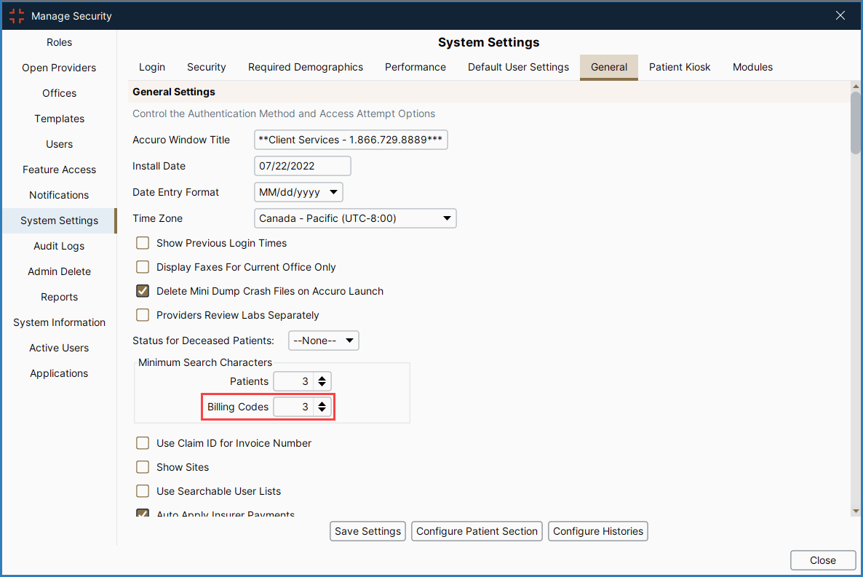
Task: Open the Modules tab
Action: tap(752, 67)
